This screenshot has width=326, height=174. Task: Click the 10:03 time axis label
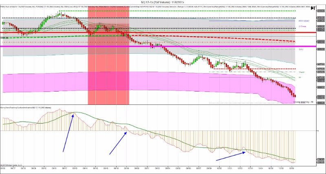coord(240,168)
